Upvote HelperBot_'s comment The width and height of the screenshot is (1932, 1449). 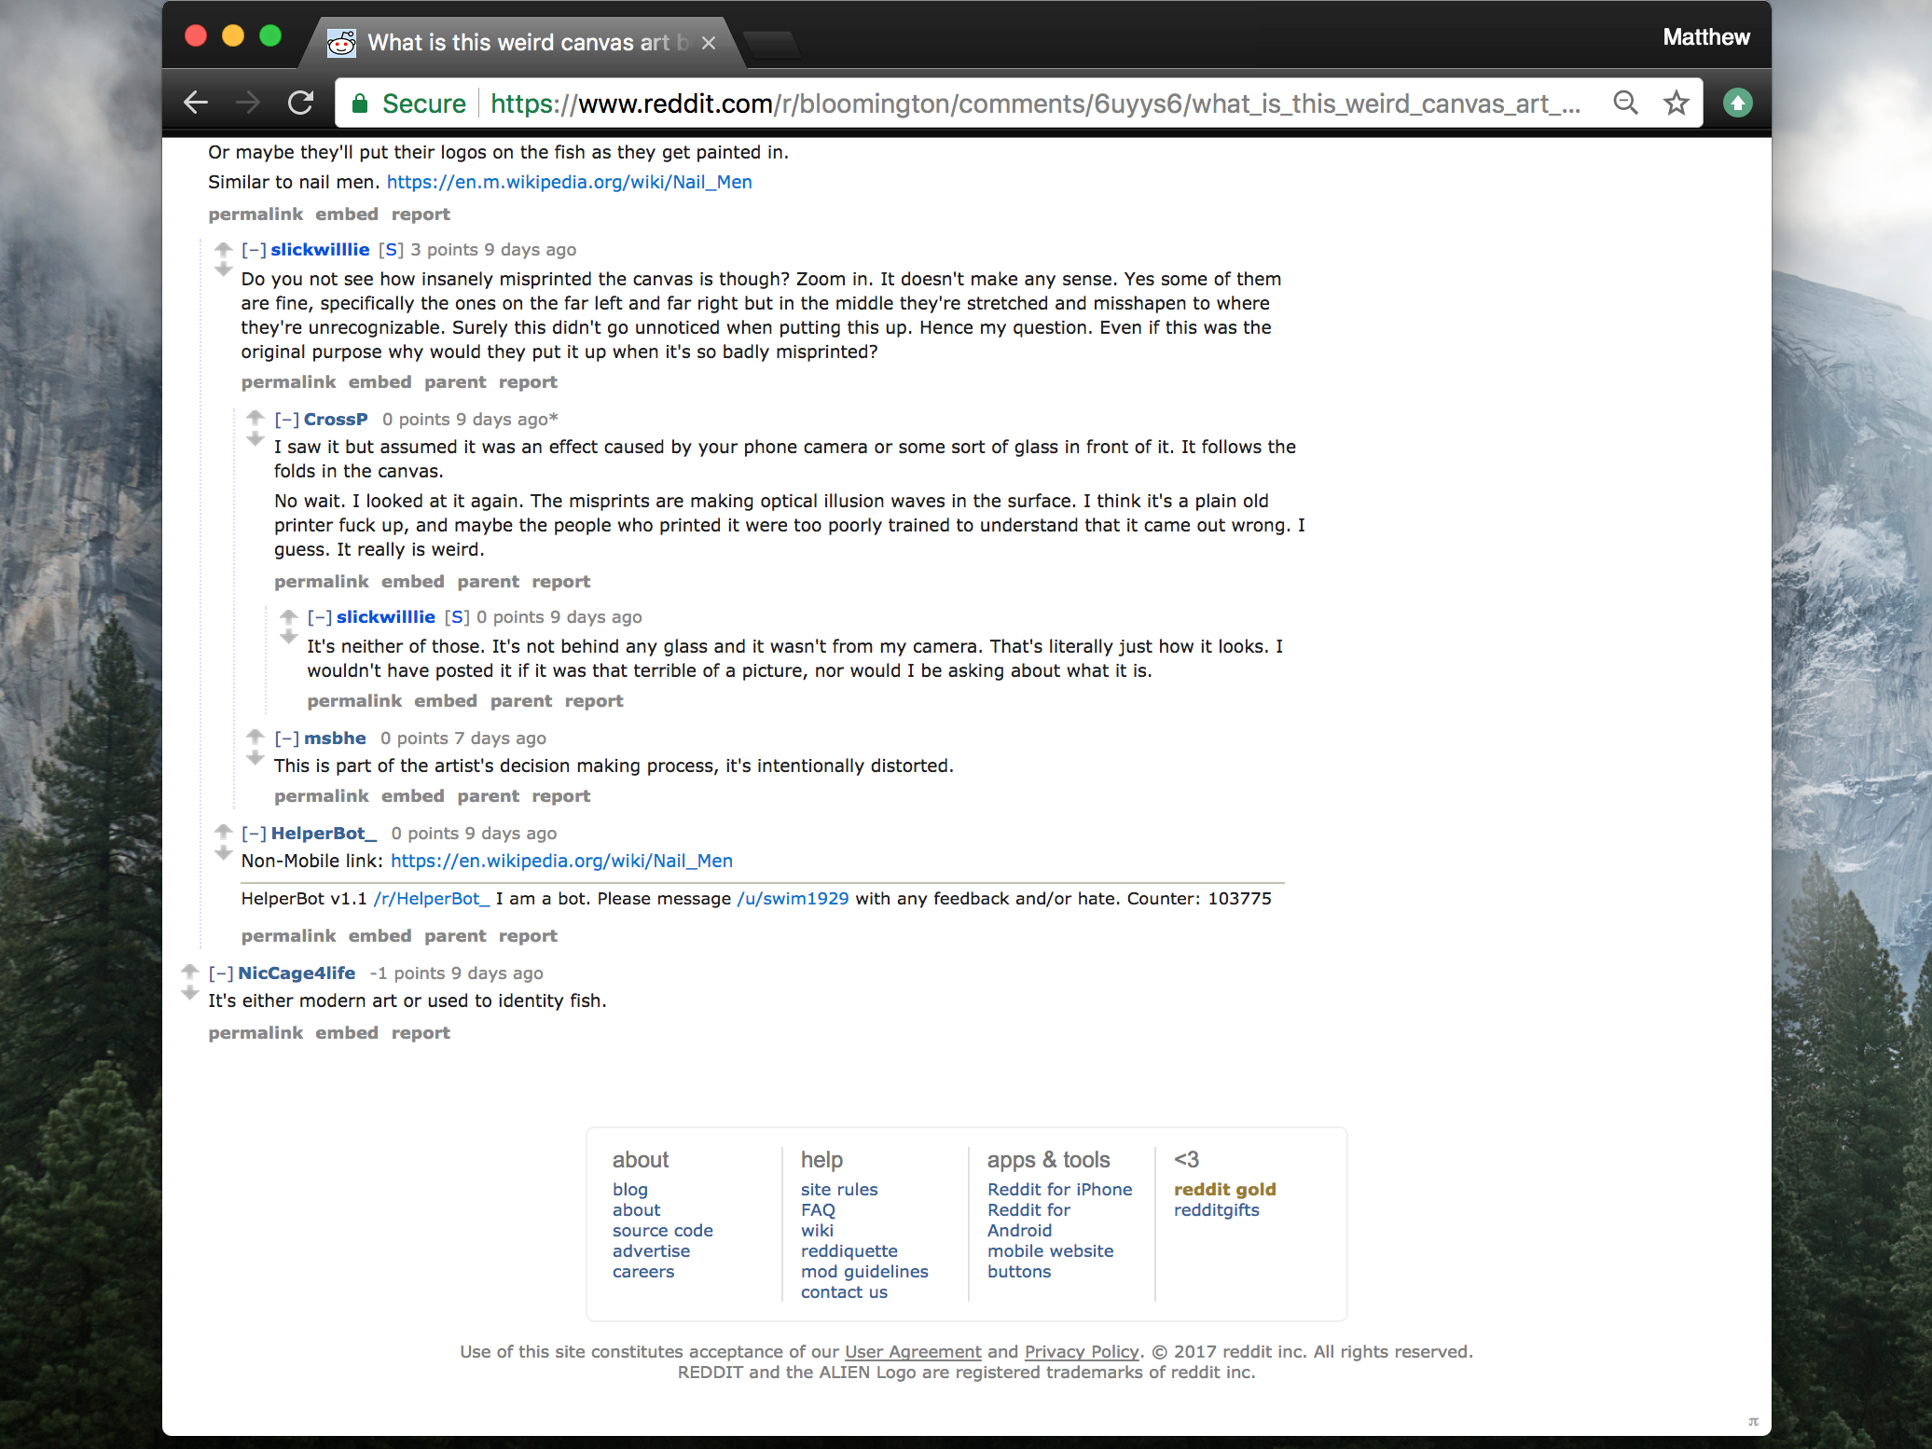pyautogui.click(x=224, y=833)
